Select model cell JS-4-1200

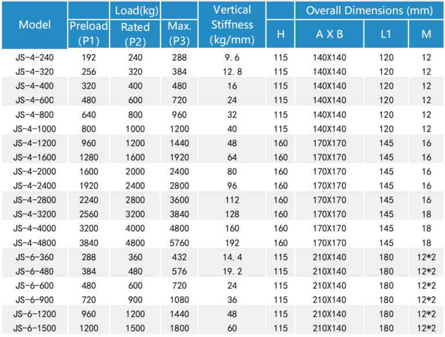click(35, 143)
